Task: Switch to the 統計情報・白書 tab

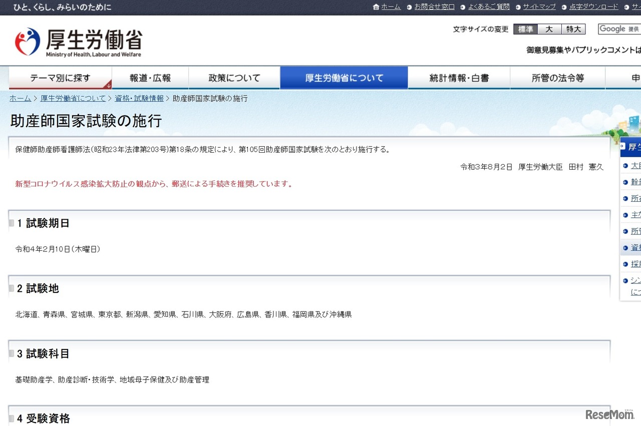Action: 459,78
